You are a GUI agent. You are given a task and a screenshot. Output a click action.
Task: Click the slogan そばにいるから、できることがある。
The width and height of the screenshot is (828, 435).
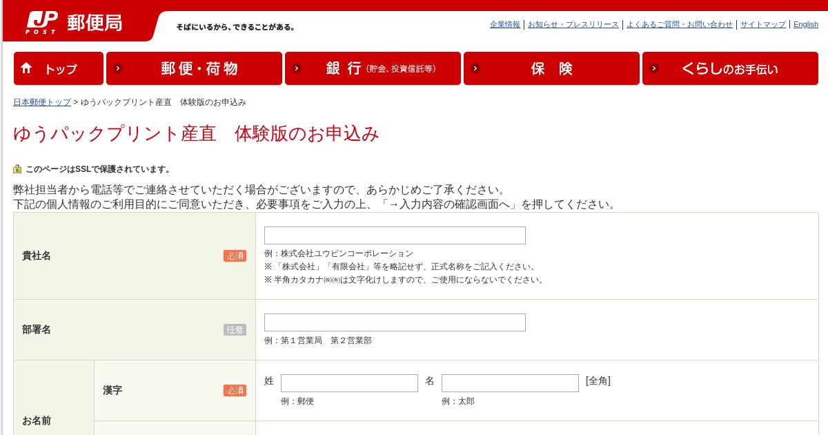[237, 27]
